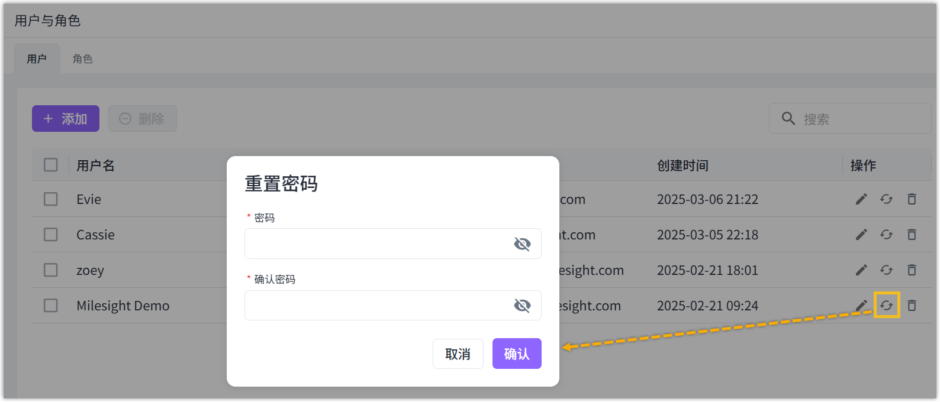
Task: Click reset password icon for Cassie
Action: (886, 235)
